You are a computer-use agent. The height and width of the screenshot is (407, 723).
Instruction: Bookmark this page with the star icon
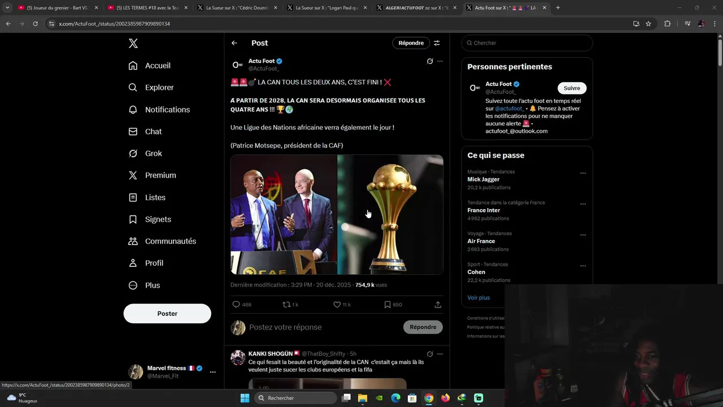click(x=648, y=24)
